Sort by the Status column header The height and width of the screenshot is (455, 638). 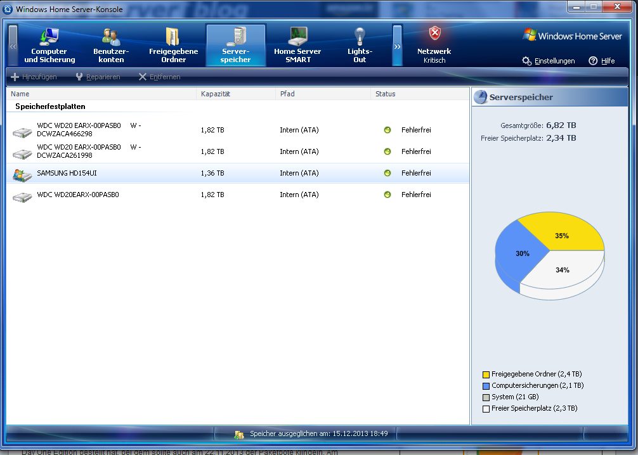420,94
